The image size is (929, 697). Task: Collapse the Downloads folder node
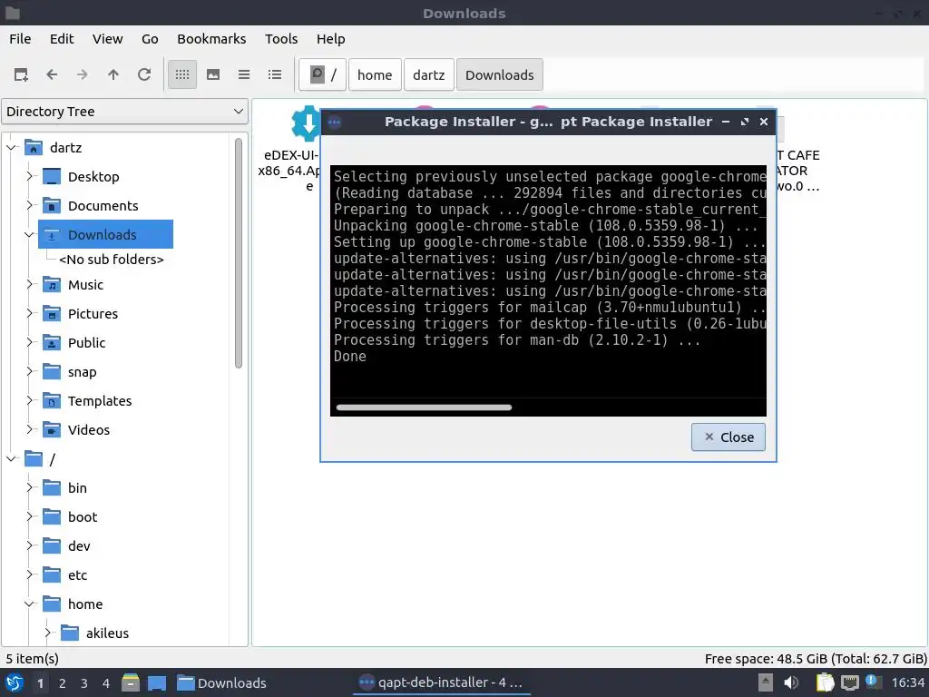coord(29,235)
